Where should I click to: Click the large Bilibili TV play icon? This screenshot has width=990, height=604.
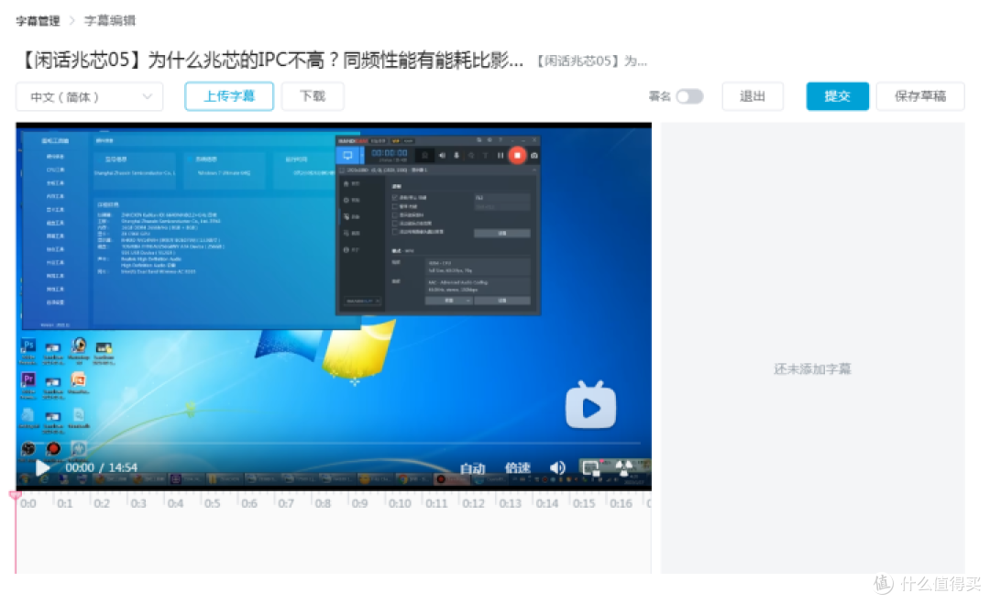pos(590,406)
